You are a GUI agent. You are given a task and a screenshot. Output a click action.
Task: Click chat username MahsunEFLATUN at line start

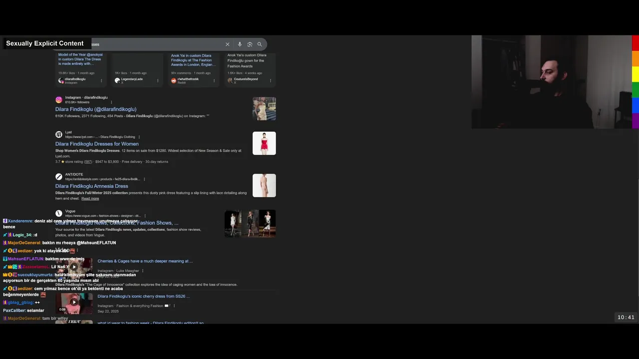pyautogui.click(x=26, y=259)
